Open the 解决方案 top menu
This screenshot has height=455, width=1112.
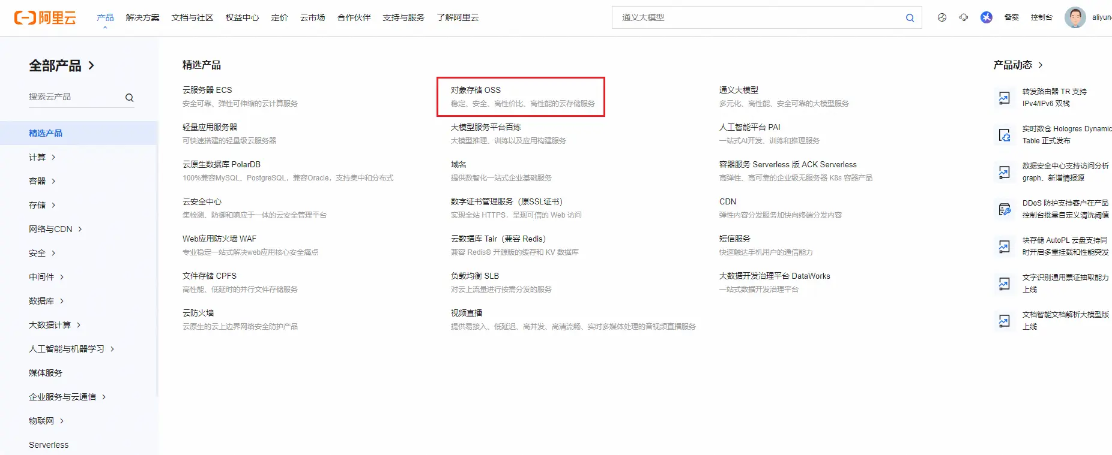pyautogui.click(x=142, y=17)
